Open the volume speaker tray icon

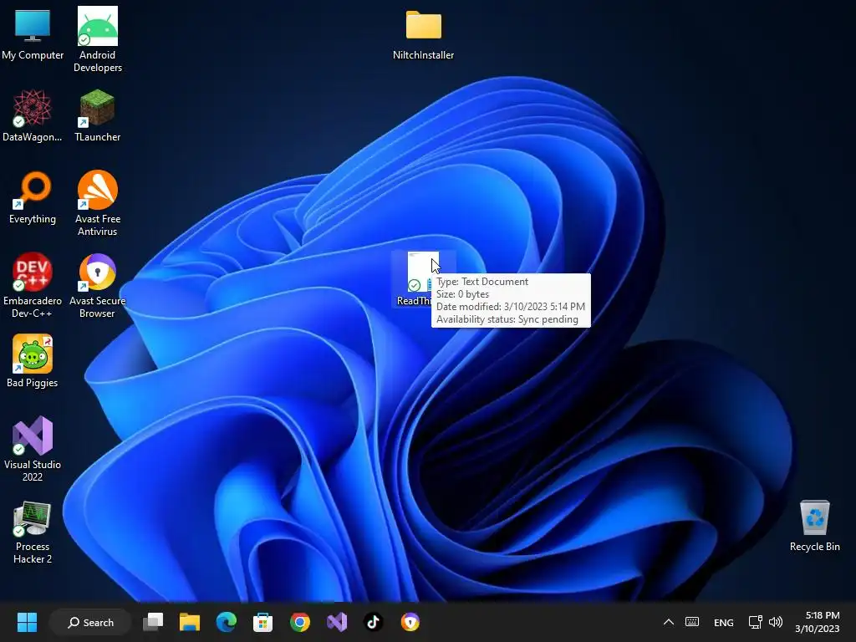point(775,622)
